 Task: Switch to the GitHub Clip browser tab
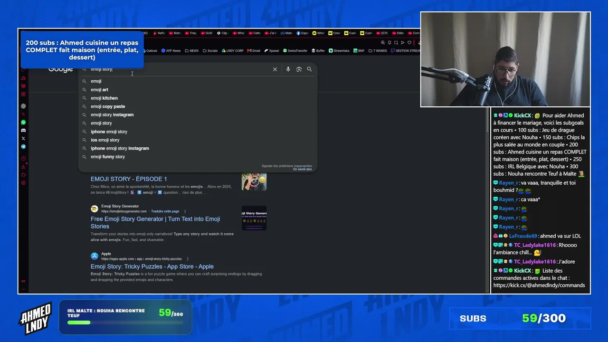[223, 33]
